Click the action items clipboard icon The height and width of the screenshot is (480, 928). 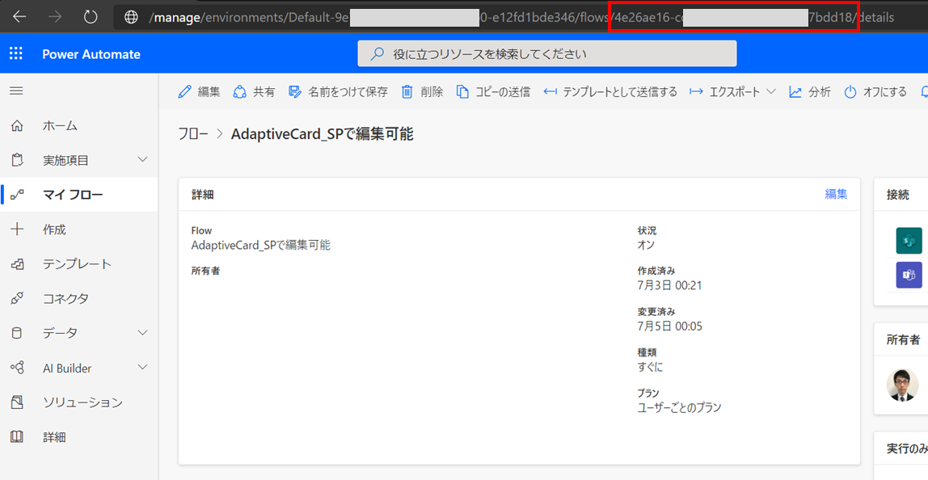[x=17, y=160]
